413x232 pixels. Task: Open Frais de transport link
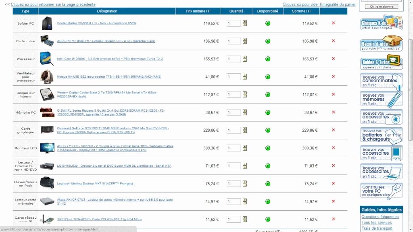[x=377, y=228]
